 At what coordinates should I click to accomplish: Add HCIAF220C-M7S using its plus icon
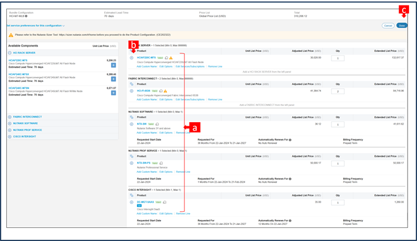click(114, 65)
